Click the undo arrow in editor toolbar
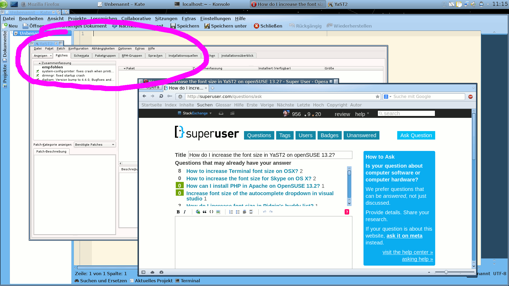The height and width of the screenshot is (286, 509). pyautogui.click(x=264, y=212)
